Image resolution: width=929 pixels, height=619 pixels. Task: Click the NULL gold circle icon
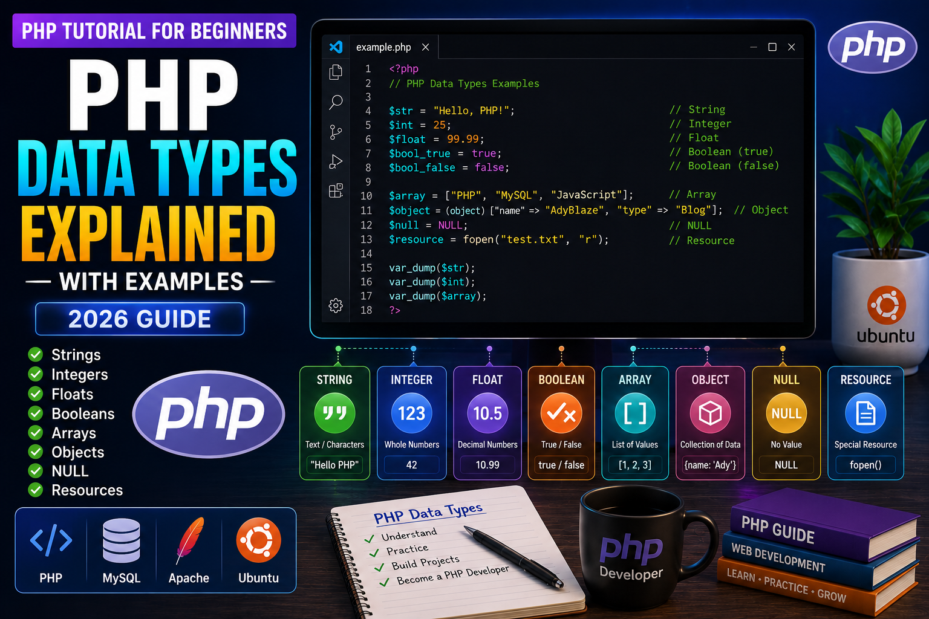pos(786,413)
